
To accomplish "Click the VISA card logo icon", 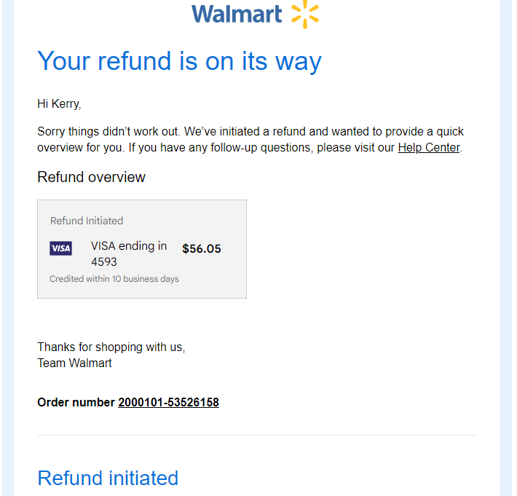I will [60, 248].
